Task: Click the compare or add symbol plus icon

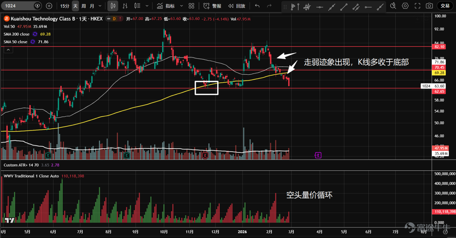Action: pos(49,6)
